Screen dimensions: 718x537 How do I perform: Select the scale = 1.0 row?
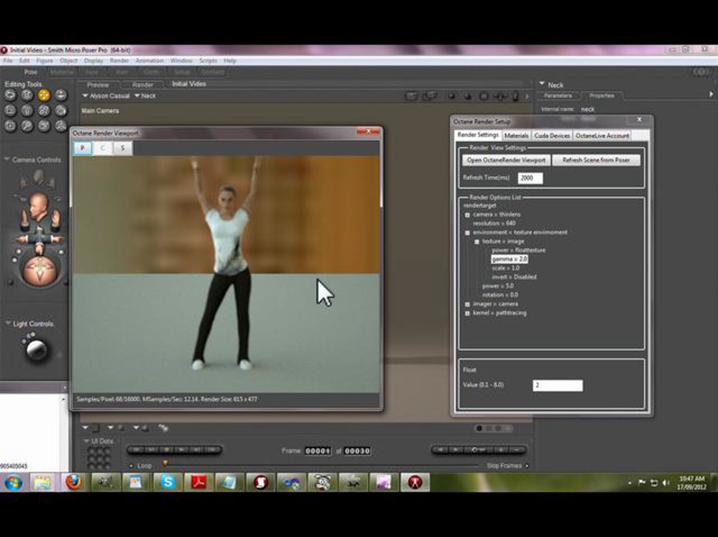coord(505,268)
